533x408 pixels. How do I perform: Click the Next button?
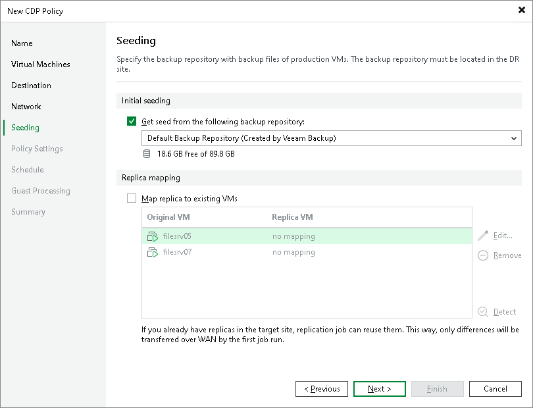click(379, 388)
